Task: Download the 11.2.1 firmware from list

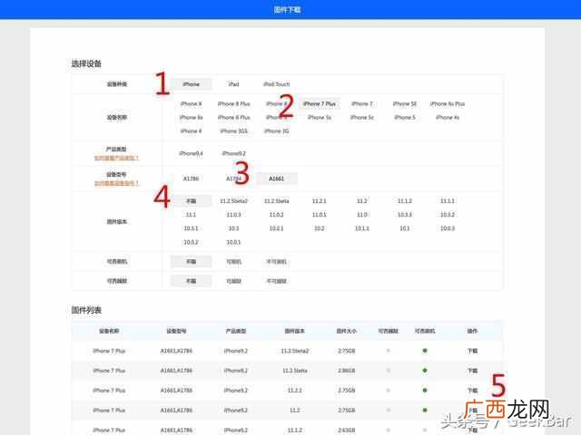Action: click(x=472, y=391)
